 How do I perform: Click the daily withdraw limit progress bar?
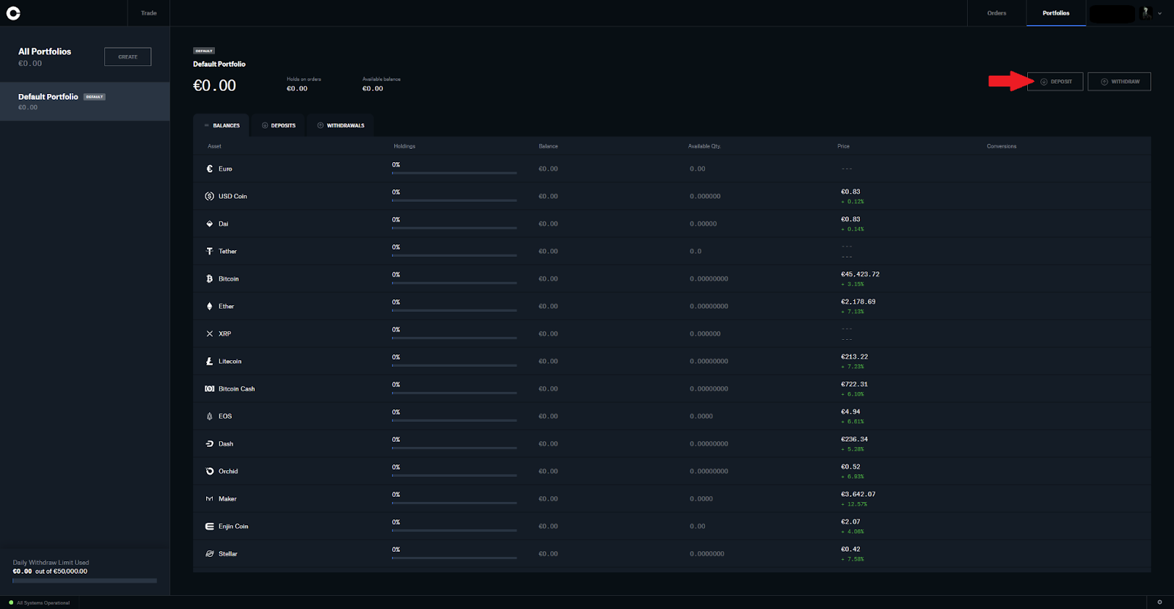pos(84,580)
